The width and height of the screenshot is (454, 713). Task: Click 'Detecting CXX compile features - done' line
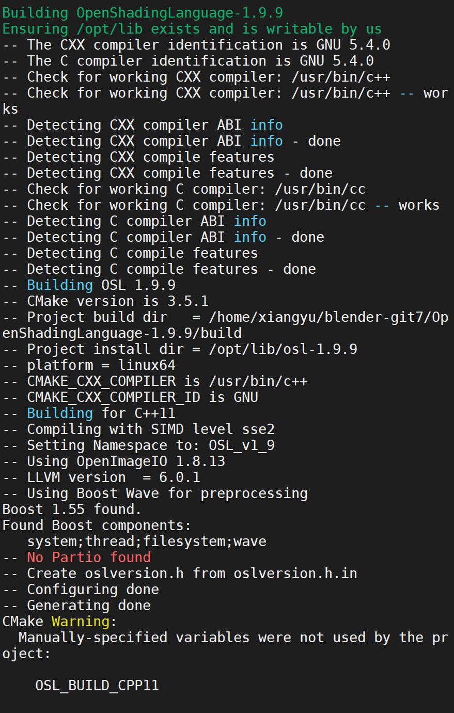[x=167, y=173]
